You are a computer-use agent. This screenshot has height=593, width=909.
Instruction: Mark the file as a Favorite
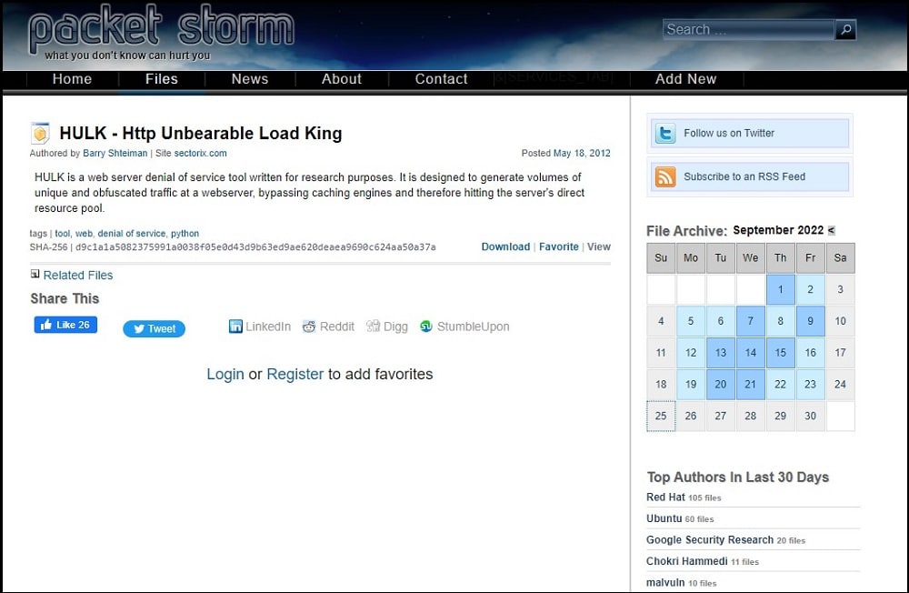coord(559,246)
